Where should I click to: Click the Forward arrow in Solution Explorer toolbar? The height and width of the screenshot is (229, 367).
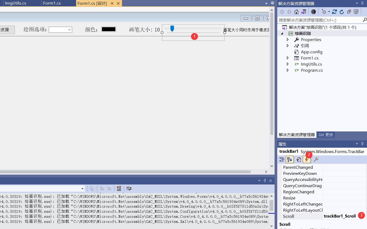pyautogui.click(x=289, y=12)
